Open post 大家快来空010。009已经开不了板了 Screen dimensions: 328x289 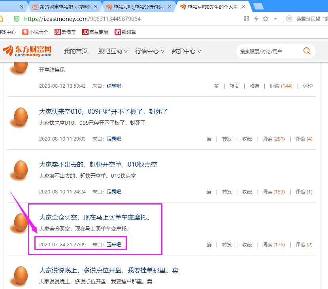click(103, 112)
